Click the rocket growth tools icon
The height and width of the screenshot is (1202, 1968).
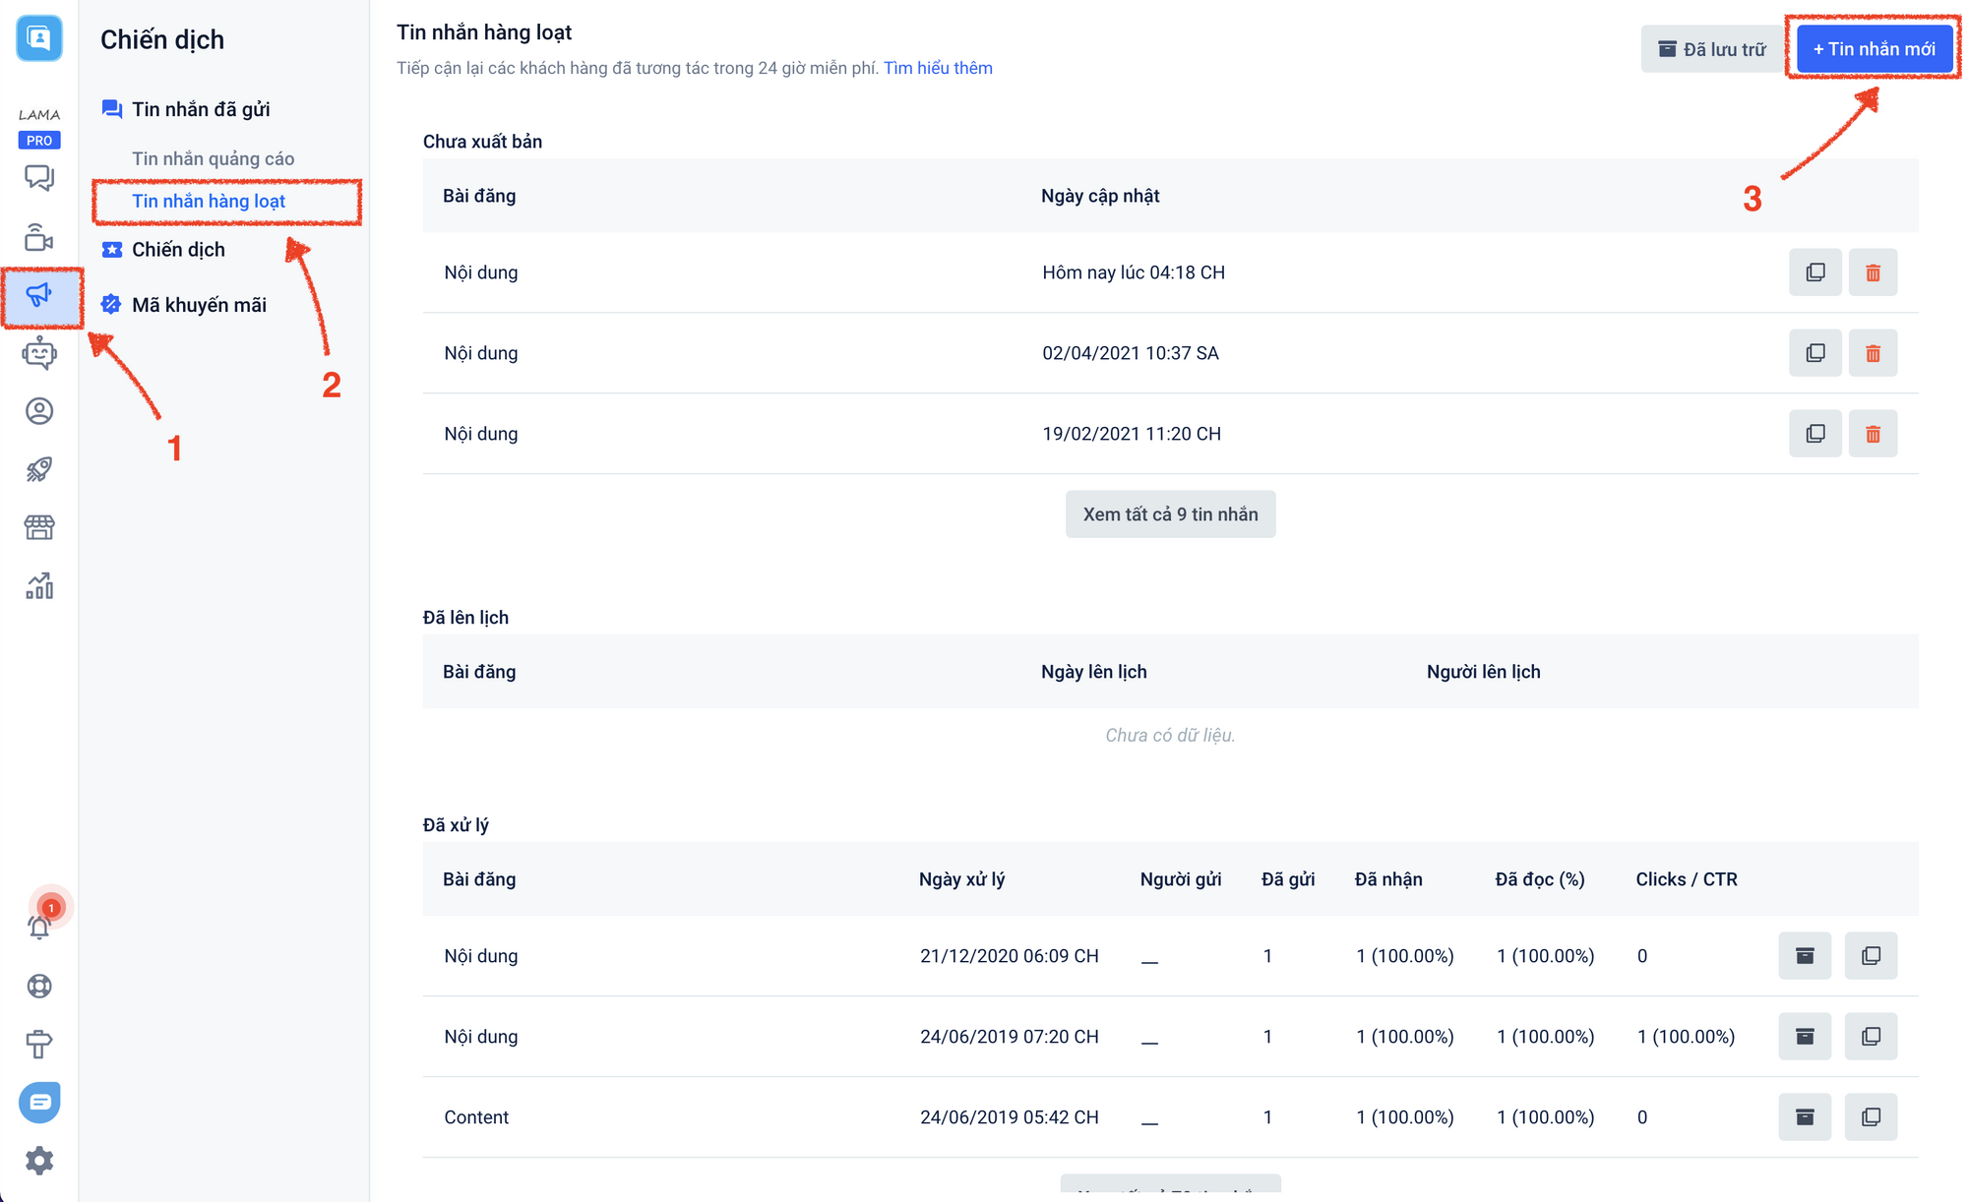(39, 469)
